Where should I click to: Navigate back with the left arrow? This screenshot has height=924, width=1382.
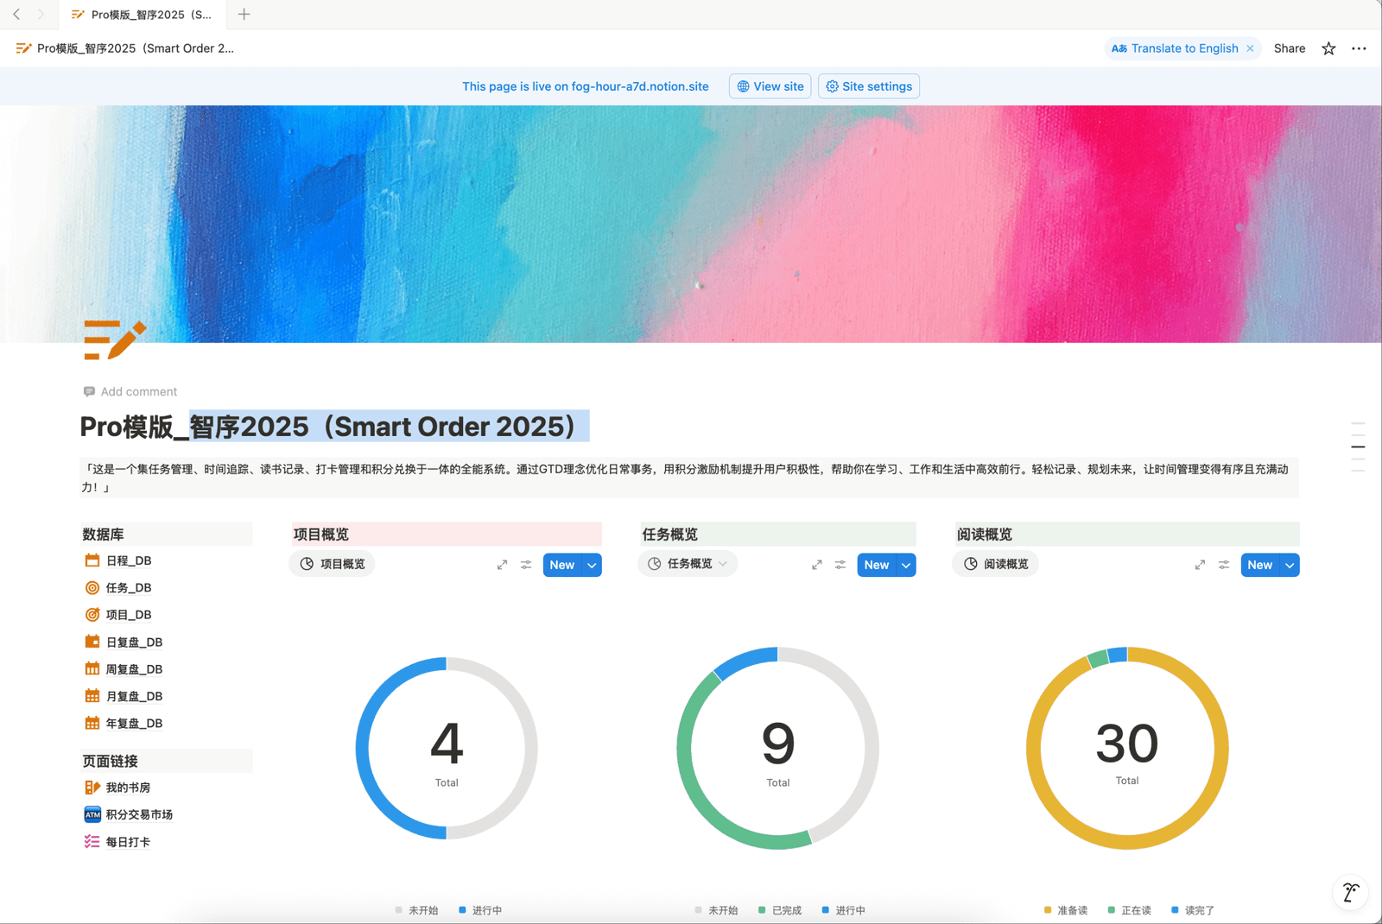[16, 14]
